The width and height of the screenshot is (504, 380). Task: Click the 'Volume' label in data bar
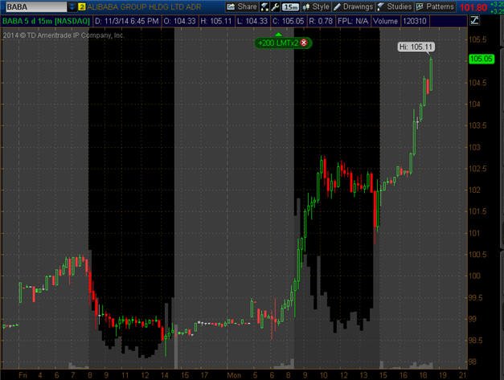click(x=385, y=21)
